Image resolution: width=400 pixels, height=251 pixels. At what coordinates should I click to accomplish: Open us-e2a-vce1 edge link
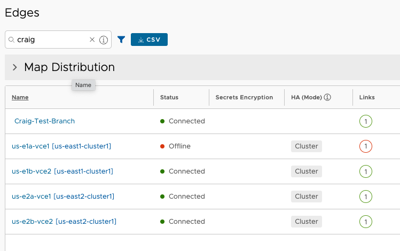coord(63,197)
